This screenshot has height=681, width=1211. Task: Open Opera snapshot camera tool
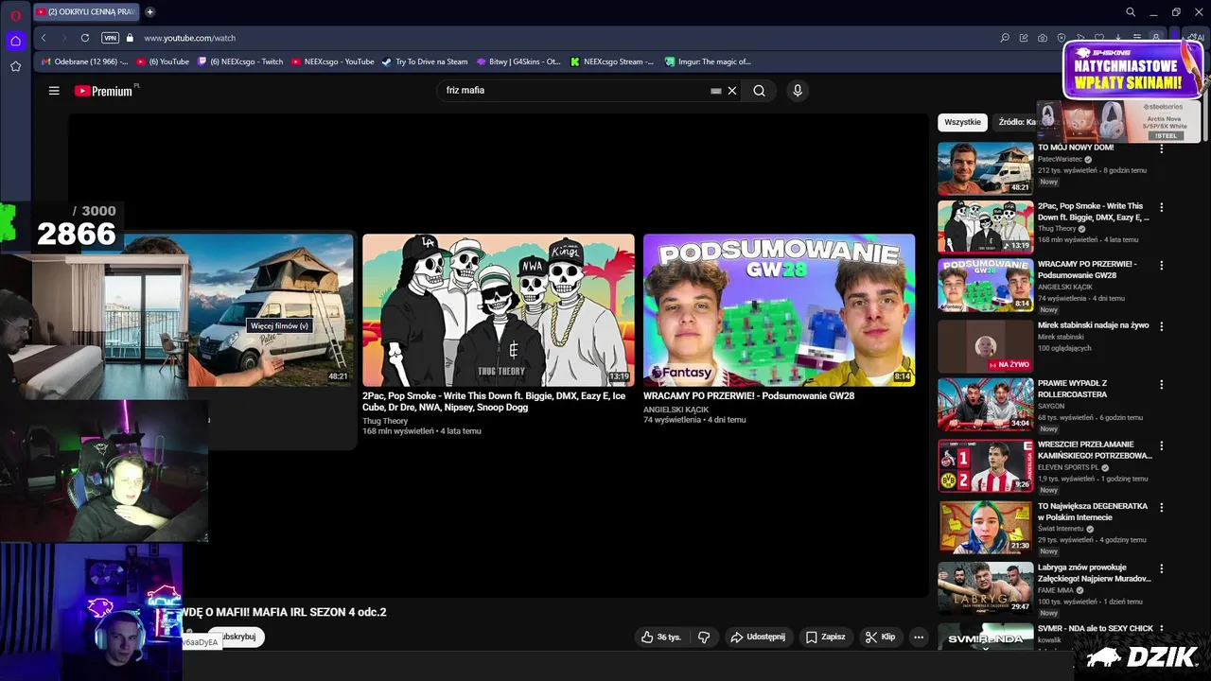click(x=1043, y=38)
